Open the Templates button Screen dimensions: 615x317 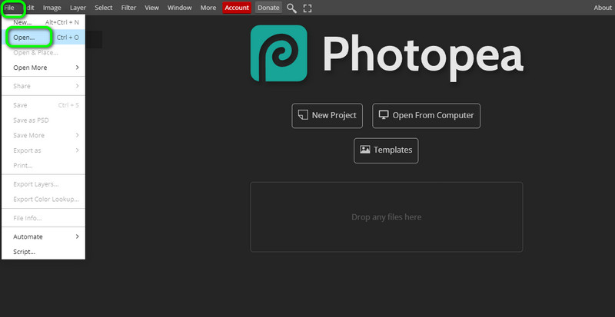pyautogui.click(x=386, y=150)
